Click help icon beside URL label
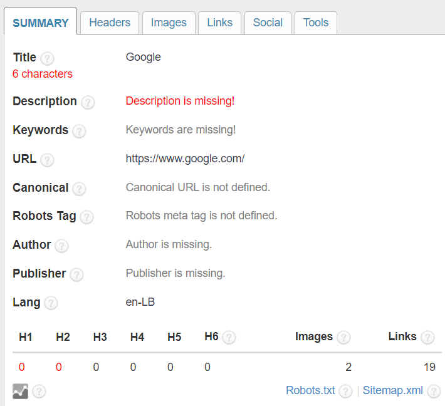This screenshot has width=445, height=406. point(47,160)
